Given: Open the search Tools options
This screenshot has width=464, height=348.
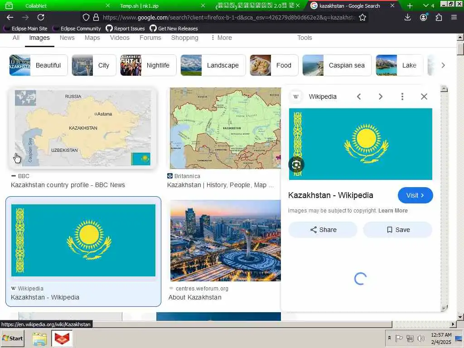Looking at the screenshot, I should pyautogui.click(x=304, y=38).
